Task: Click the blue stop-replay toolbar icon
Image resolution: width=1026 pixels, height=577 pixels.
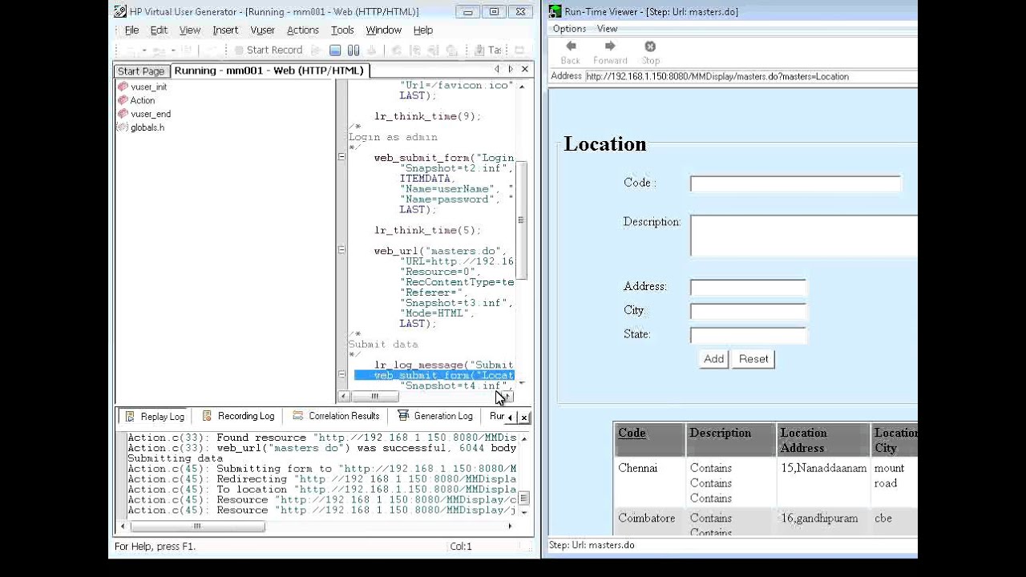Action: pyautogui.click(x=337, y=50)
